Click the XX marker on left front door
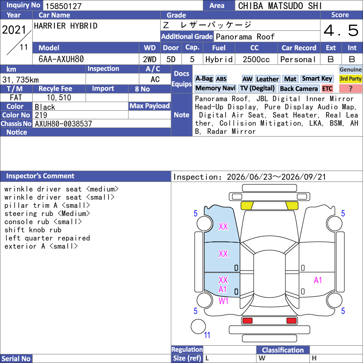The height and width of the screenshot is (363, 363). coord(223,254)
